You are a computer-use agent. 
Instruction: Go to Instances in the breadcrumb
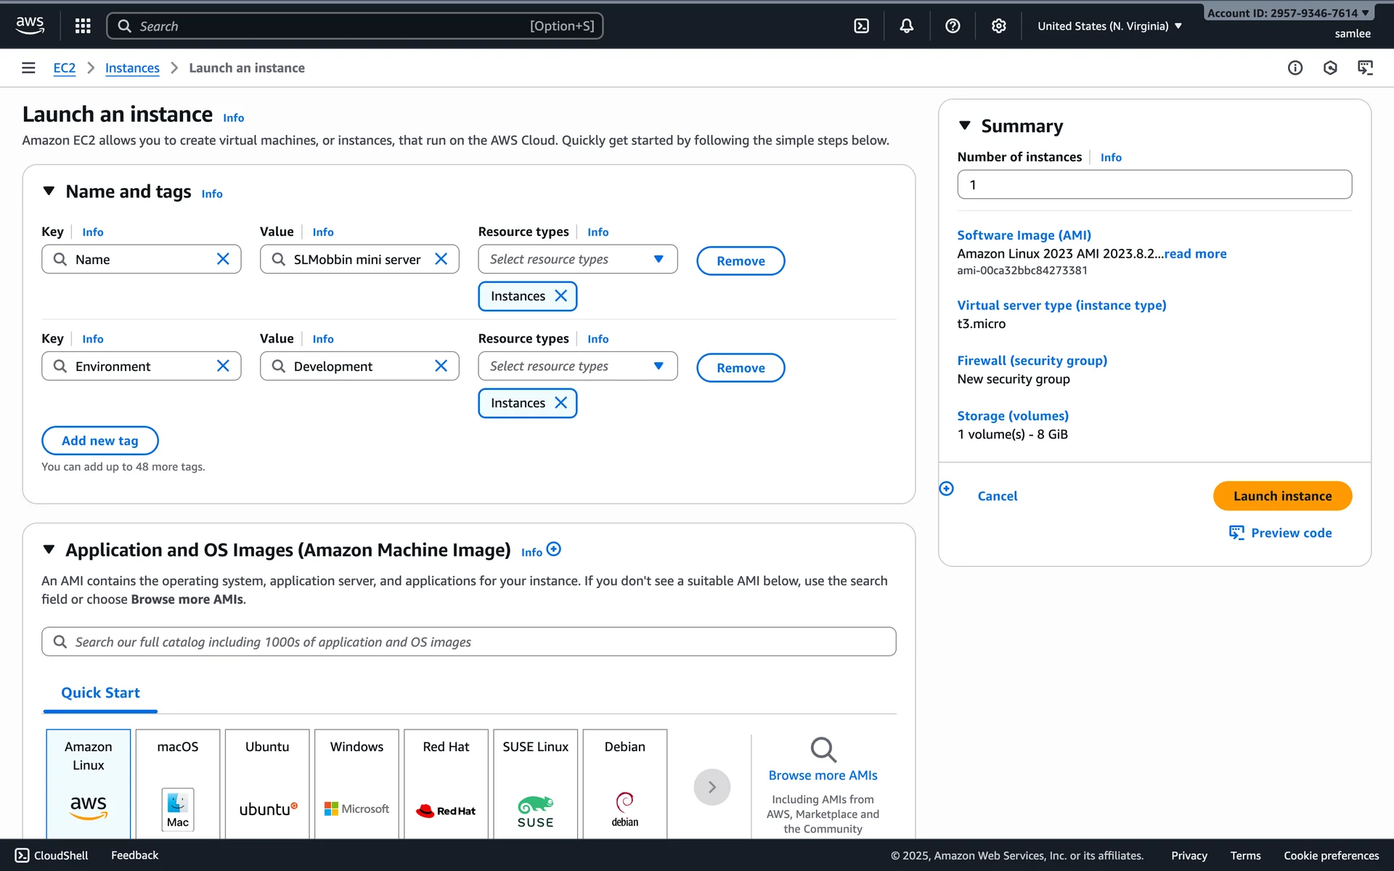pyautogui.click(x=132, y=68)
